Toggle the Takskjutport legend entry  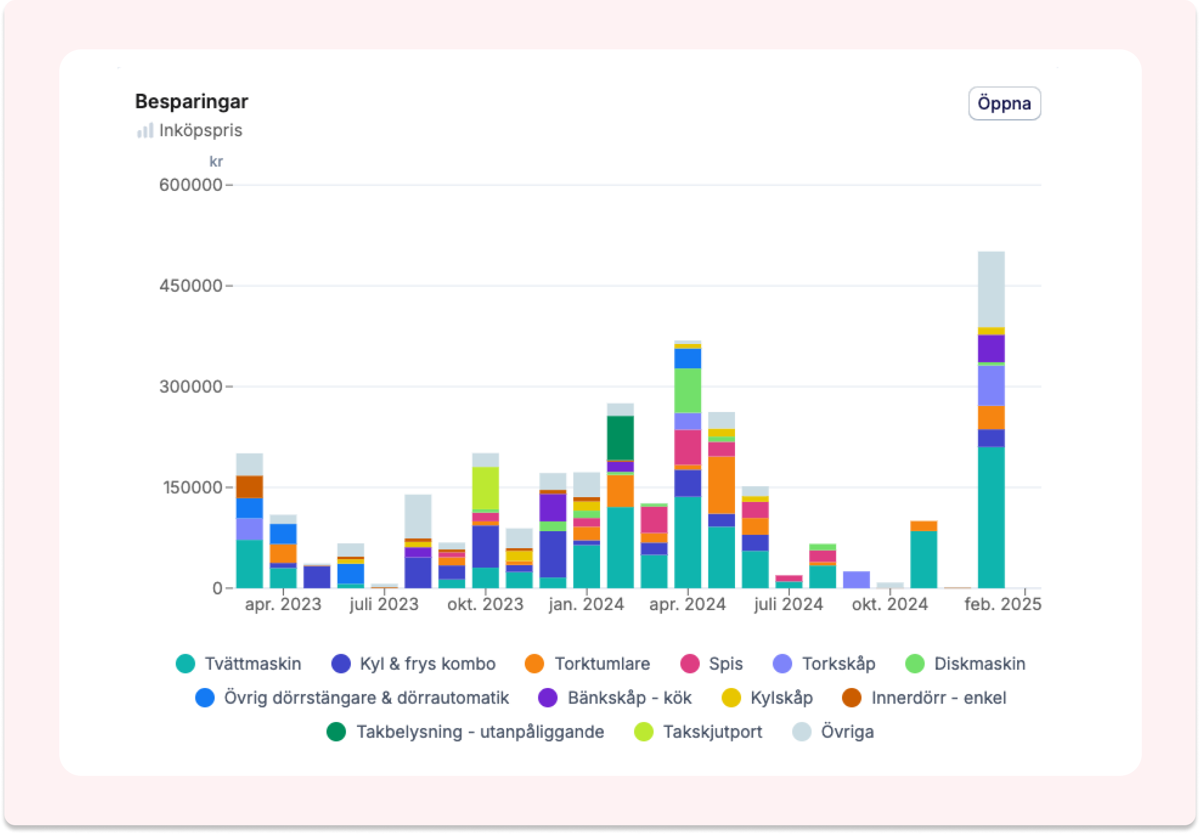(x=698, y=731)
